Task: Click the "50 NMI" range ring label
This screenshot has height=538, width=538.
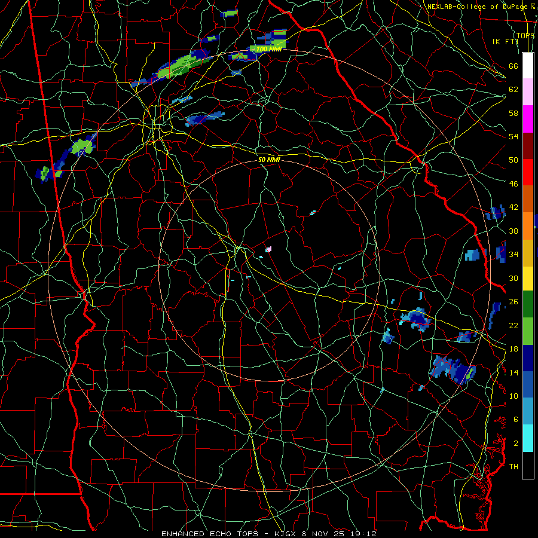Action: click(269, 160)
